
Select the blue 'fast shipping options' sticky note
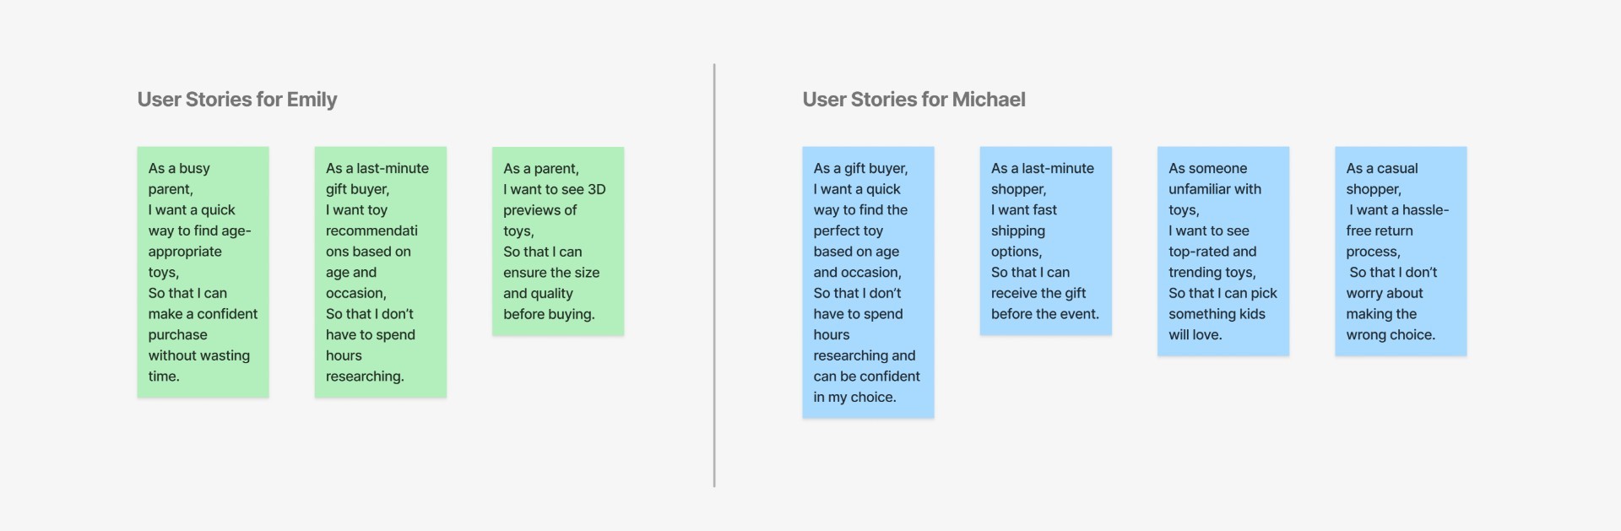coord(1045,241)
